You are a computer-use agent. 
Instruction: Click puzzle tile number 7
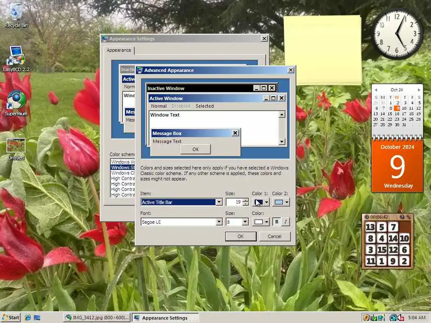tap(393, 227)
